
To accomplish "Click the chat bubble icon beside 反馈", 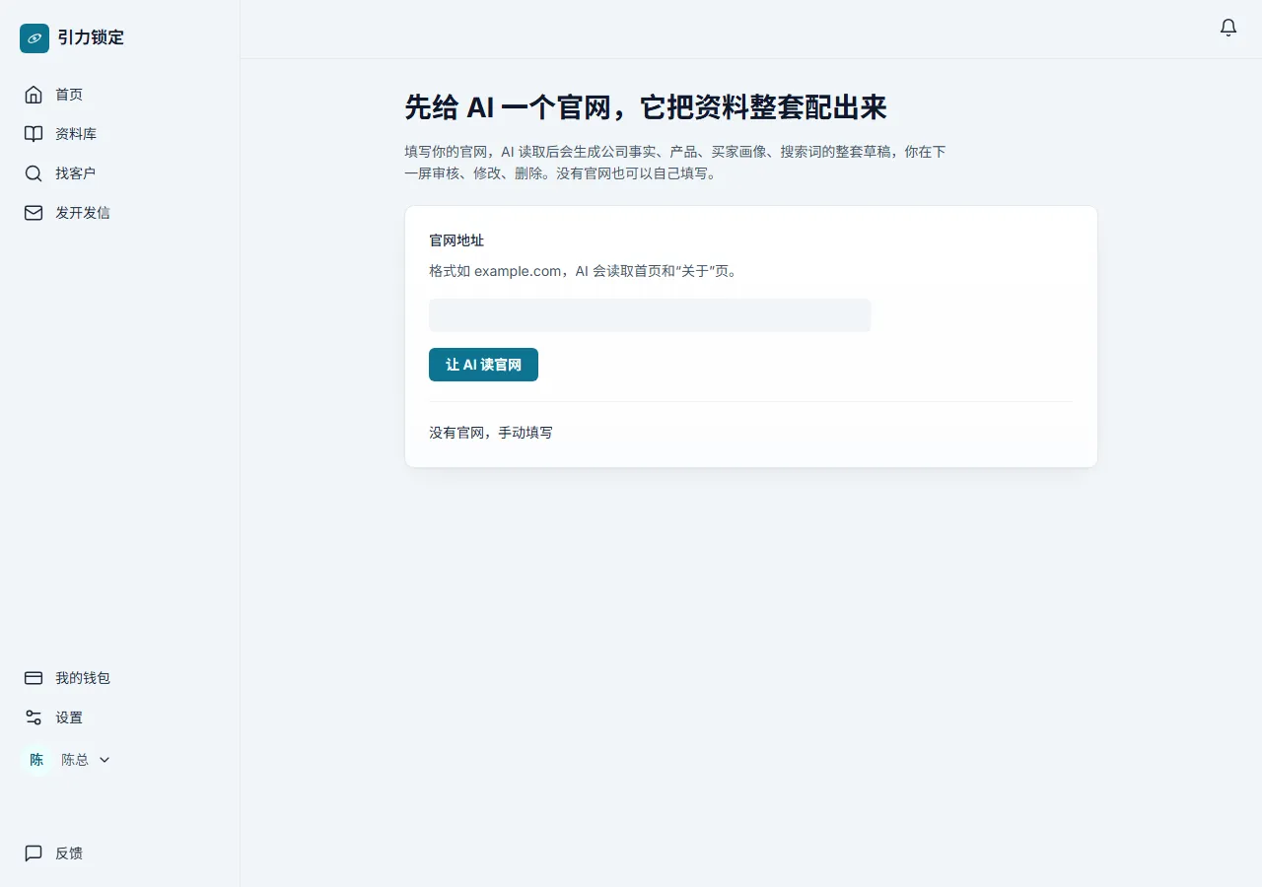I will point(34,853).
